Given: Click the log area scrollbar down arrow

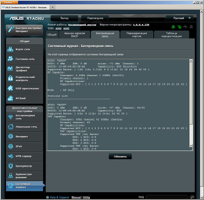Looking at the screenshot, I should [x=191, y=146].
